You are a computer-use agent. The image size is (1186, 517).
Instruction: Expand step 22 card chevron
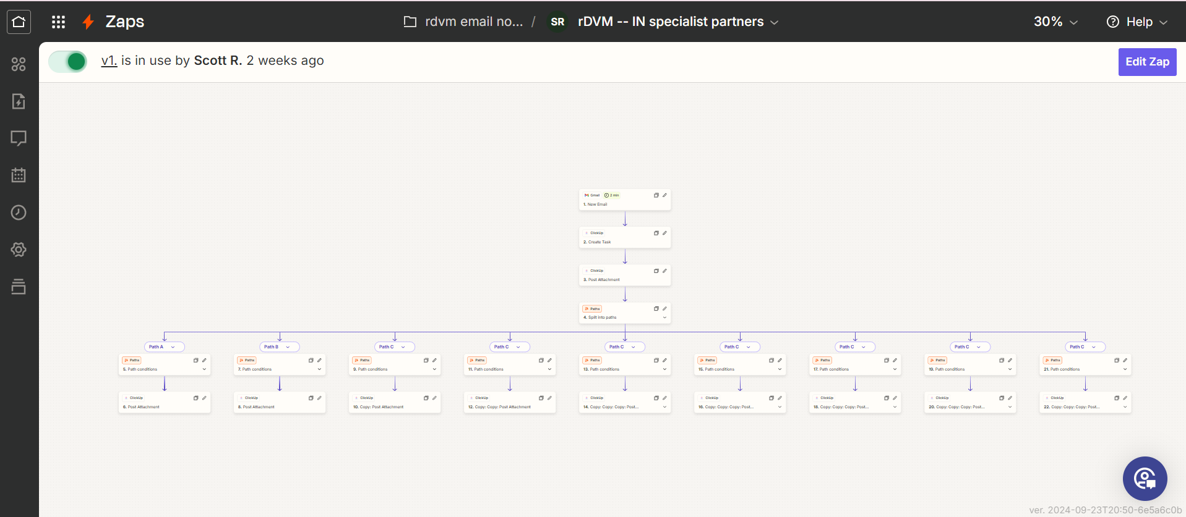coord(1125,407)
